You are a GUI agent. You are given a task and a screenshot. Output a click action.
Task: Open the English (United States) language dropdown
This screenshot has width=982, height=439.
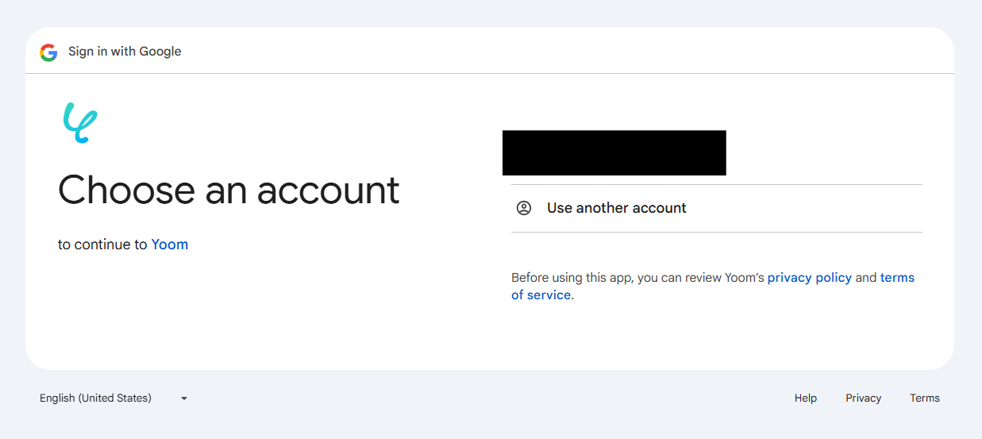pos(96,398)
